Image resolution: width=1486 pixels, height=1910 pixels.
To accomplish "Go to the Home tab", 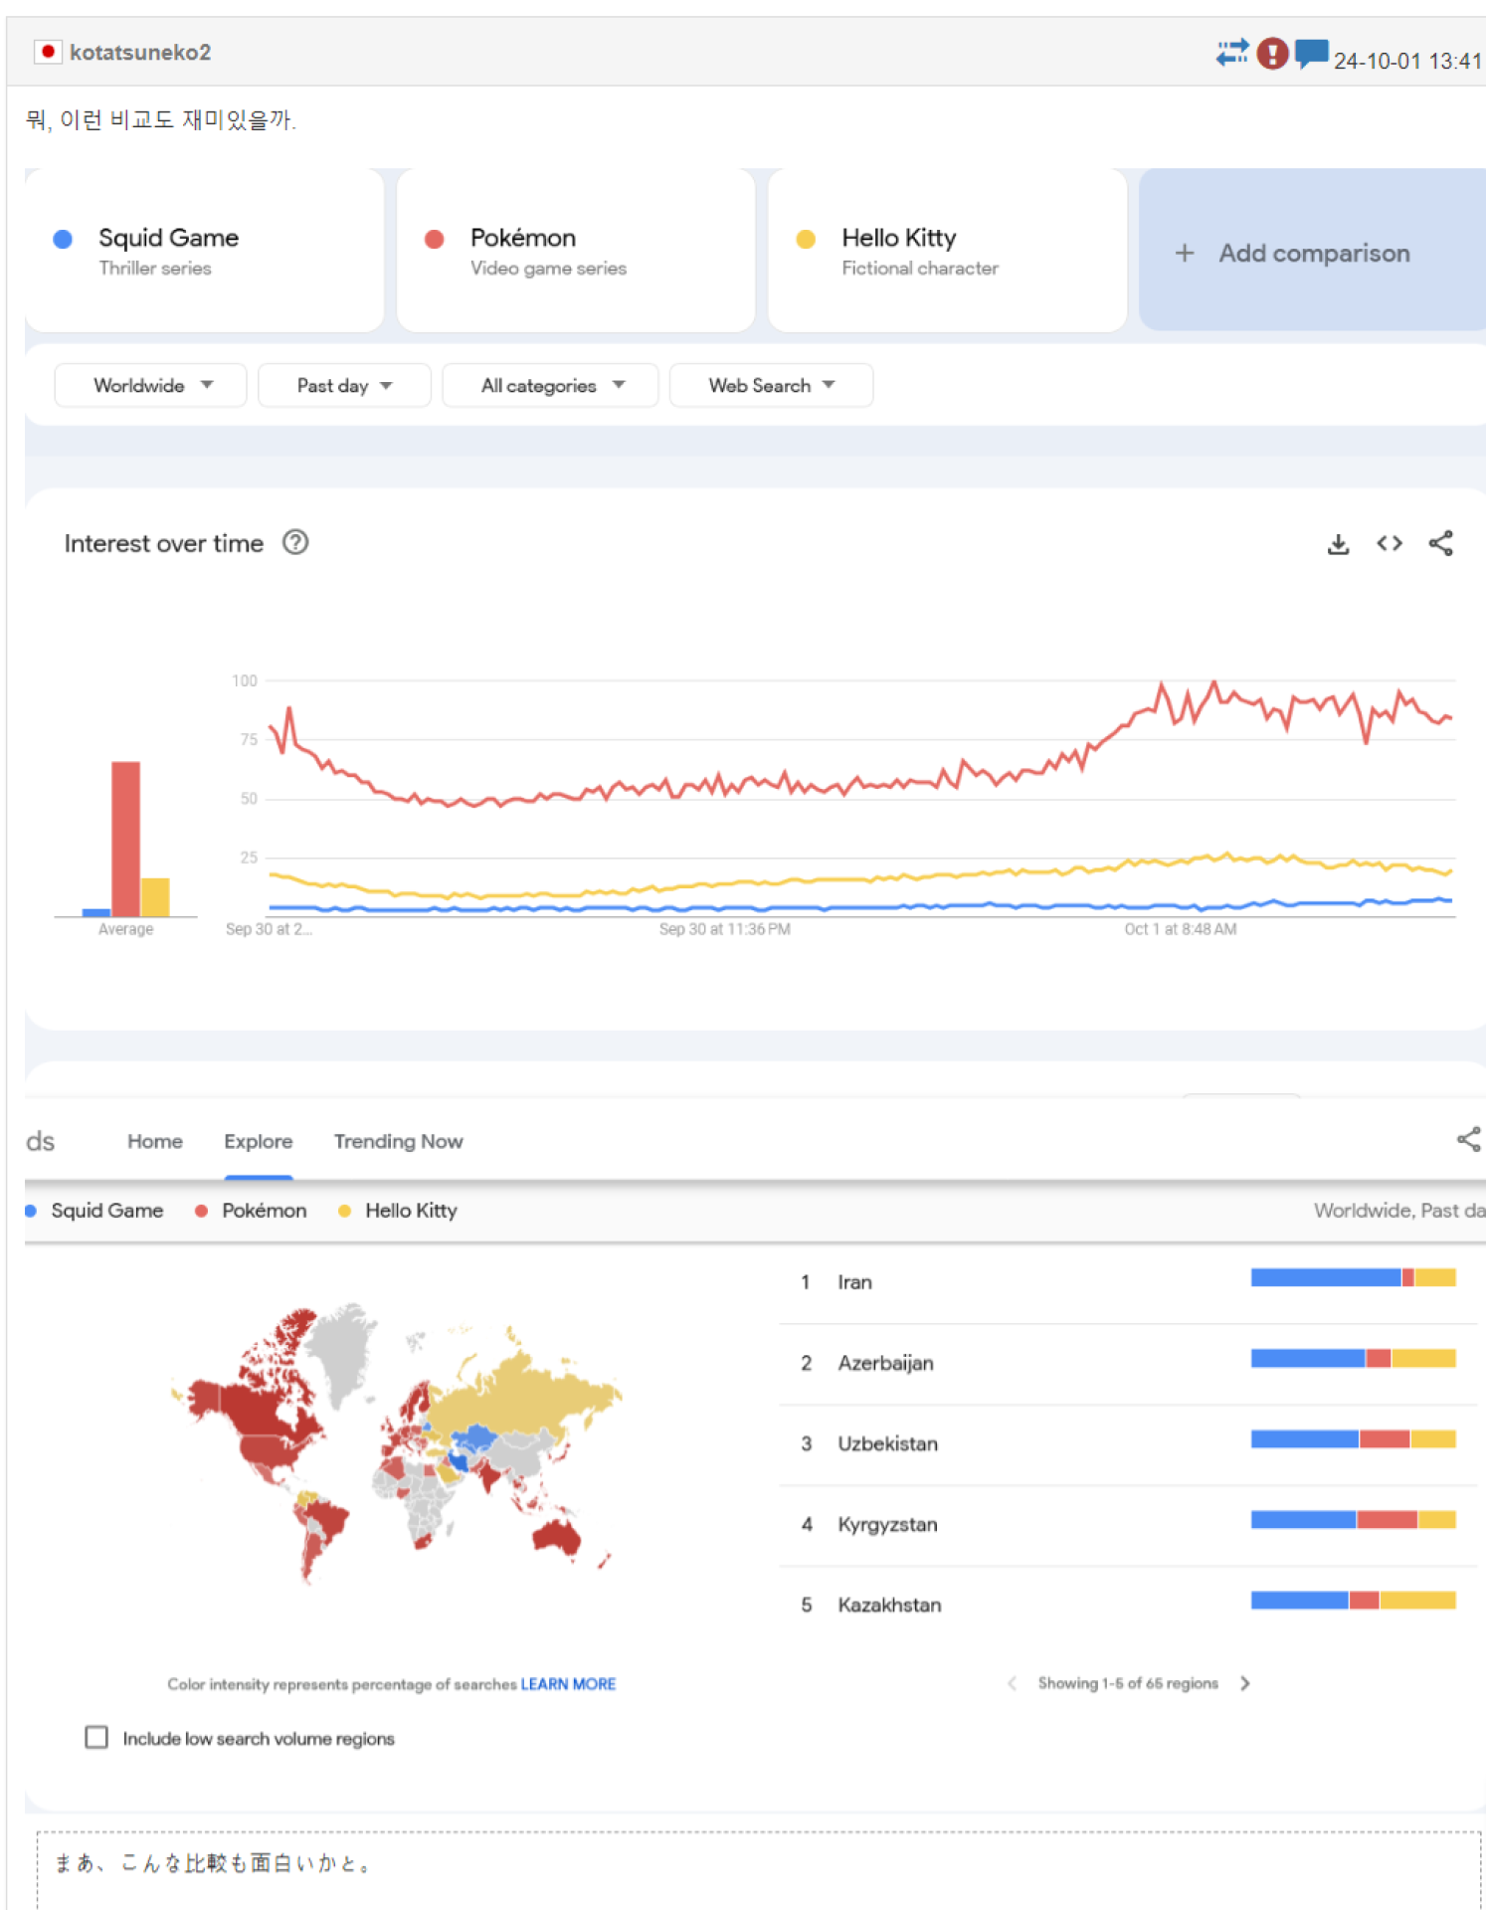I will click(x=154, y=1141).
